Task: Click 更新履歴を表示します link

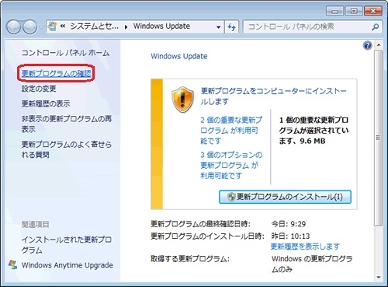Action: point(305,247)
